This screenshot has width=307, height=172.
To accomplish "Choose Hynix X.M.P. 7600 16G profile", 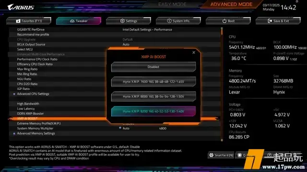I will pos(153,82).
